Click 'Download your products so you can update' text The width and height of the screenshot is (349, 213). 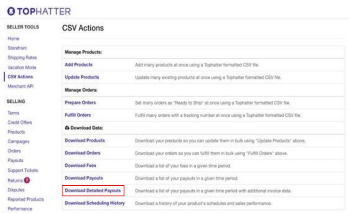tap(220, 141)
